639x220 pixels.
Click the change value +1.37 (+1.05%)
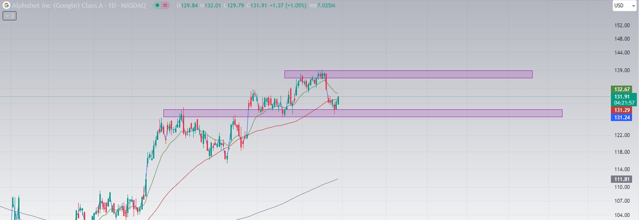[x=287, y=6]
